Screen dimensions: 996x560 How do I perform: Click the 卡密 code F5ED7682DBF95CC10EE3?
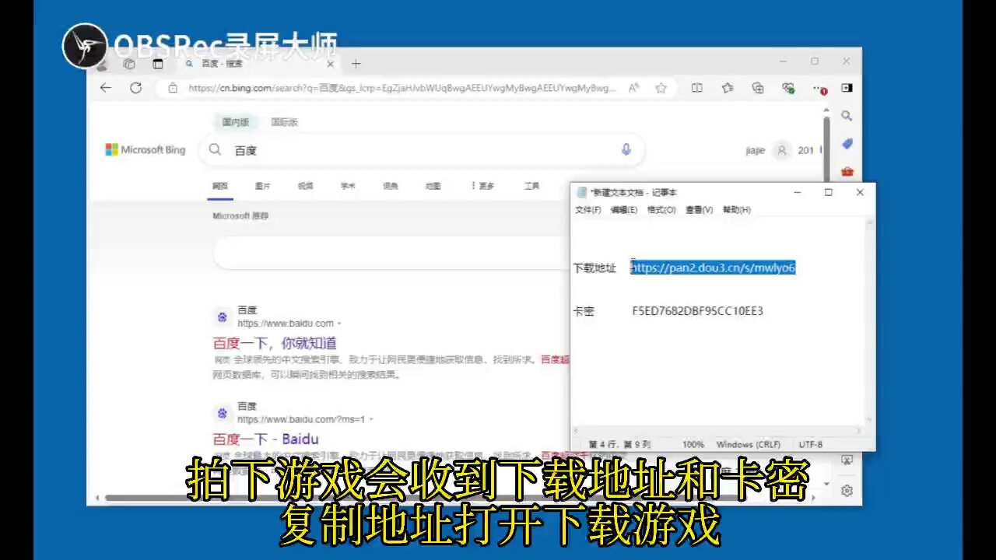click(698, 311)
